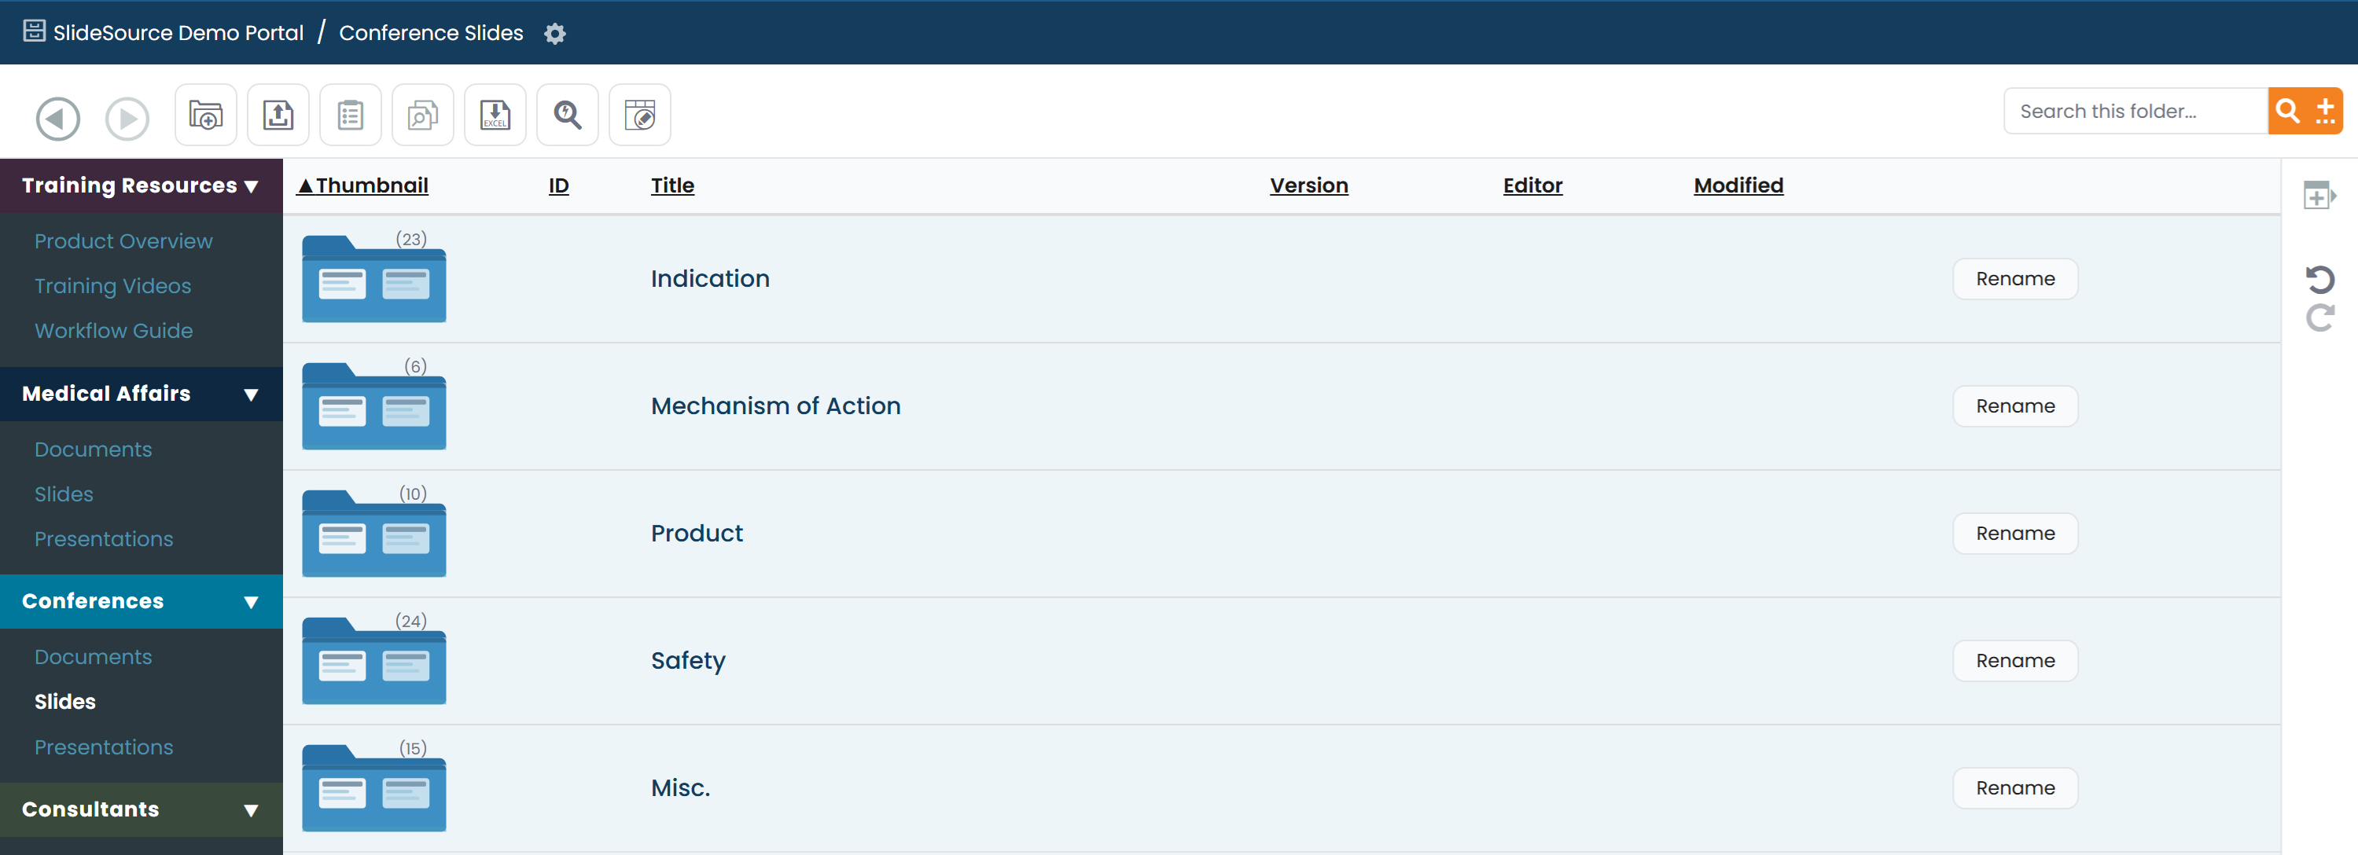Sort by Modified column header
Viewport: 2358px width, 855px height.
(1738, 185)
